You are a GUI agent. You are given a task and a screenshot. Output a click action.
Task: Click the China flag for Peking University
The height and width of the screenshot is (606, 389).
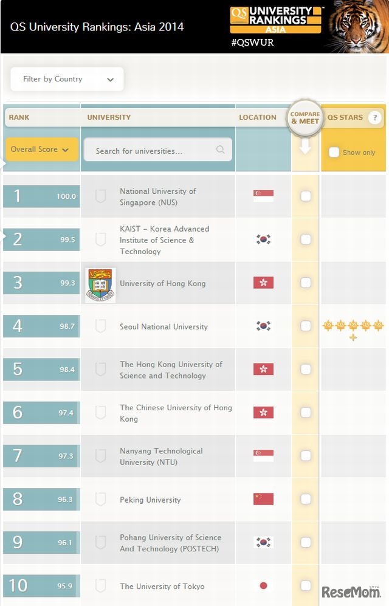click(x=263, y=499)
